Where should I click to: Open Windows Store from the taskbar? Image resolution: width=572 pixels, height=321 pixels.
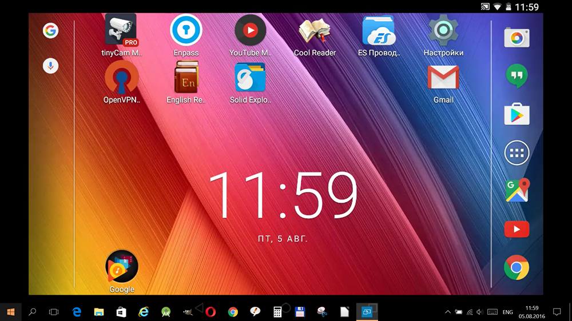(121, 312)
